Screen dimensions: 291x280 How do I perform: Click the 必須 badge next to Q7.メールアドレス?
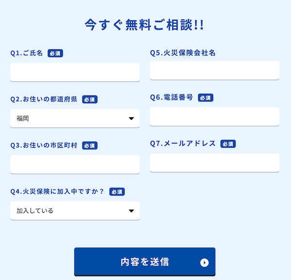[x=228, y=144]
